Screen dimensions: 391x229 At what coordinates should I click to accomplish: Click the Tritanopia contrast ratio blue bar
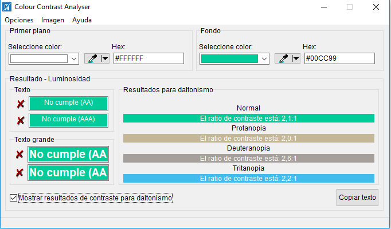pyautogui.click(x=248, y=179)
